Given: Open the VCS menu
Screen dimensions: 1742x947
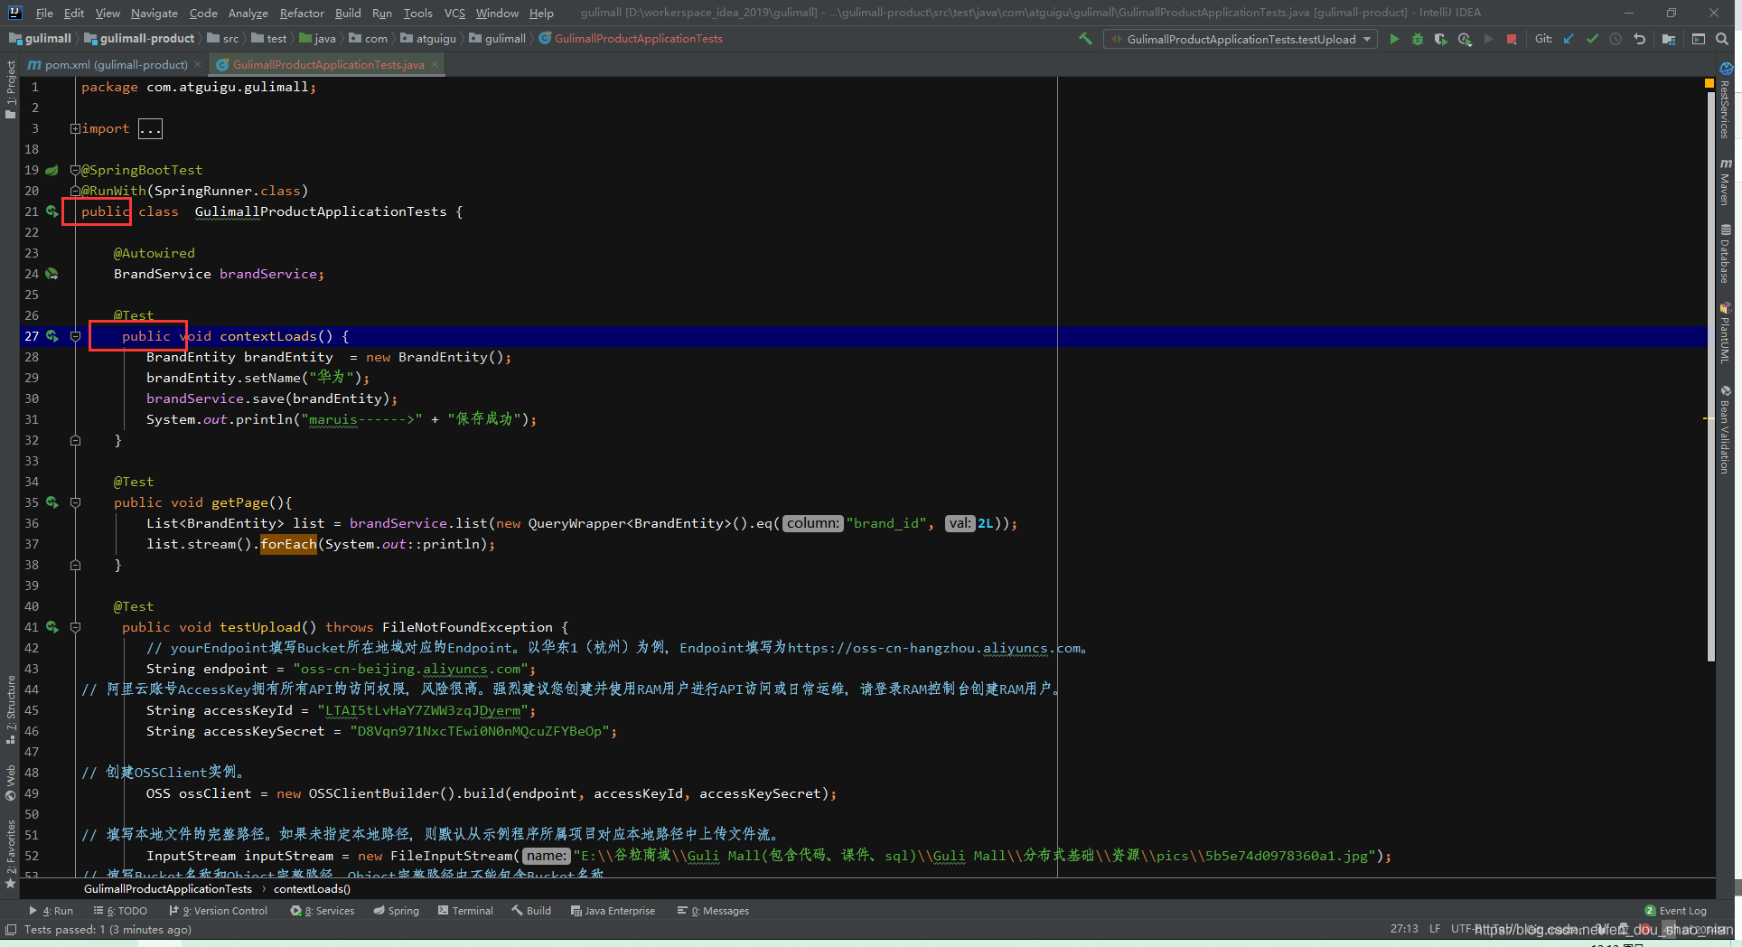Looking at the screenshot, I should click(x=454, y=13).
